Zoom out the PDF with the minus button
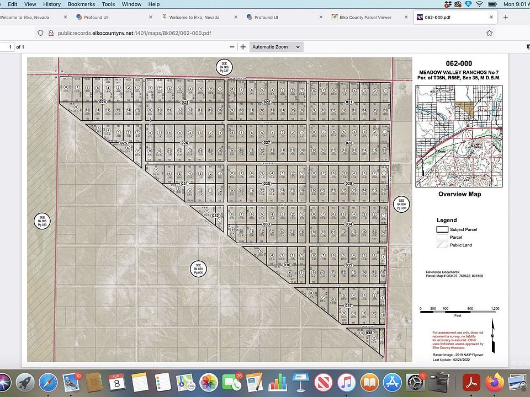This screenshot has height=397, width=530. click(232, 47)
